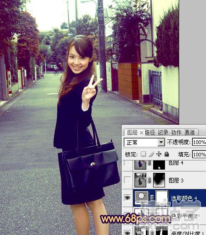Image resolution: width=206 pixels, height=235 pixels.
Task: Select the 图层 3 layer name
Action: tap(176, 181)
